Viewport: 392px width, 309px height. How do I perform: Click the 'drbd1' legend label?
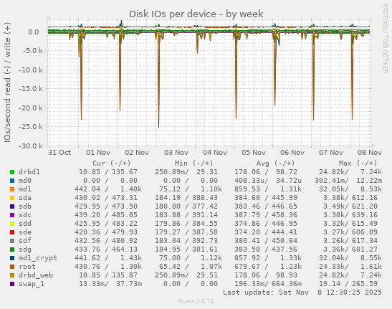[x=29, y=172]
